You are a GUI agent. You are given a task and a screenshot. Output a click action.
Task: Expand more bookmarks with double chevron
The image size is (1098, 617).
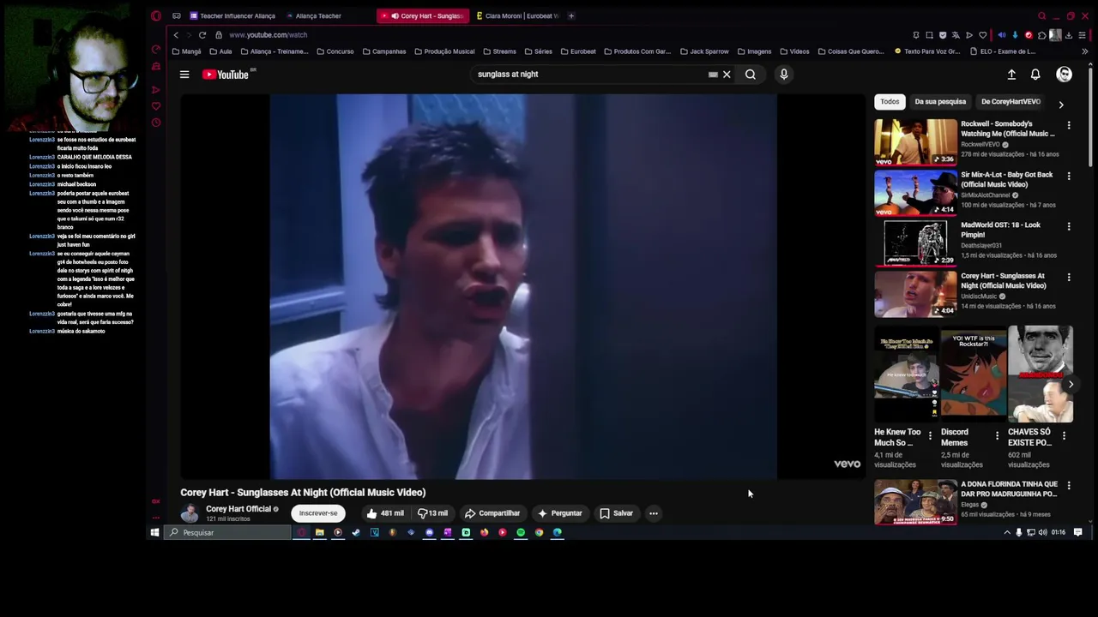pyautogui.click(x=1084, y=51)
